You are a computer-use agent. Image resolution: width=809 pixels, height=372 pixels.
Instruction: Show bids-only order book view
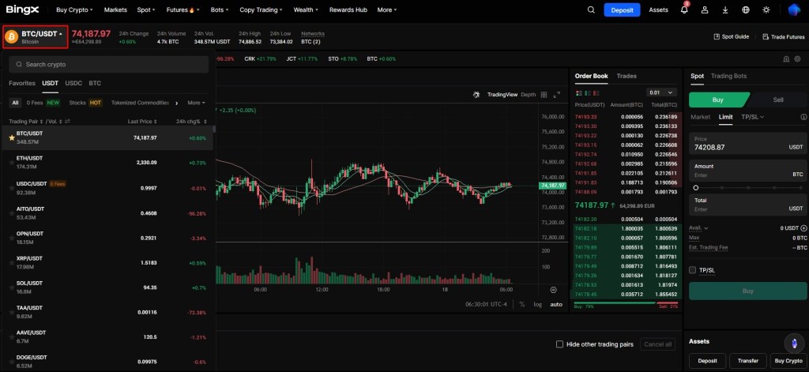point(588,93)
